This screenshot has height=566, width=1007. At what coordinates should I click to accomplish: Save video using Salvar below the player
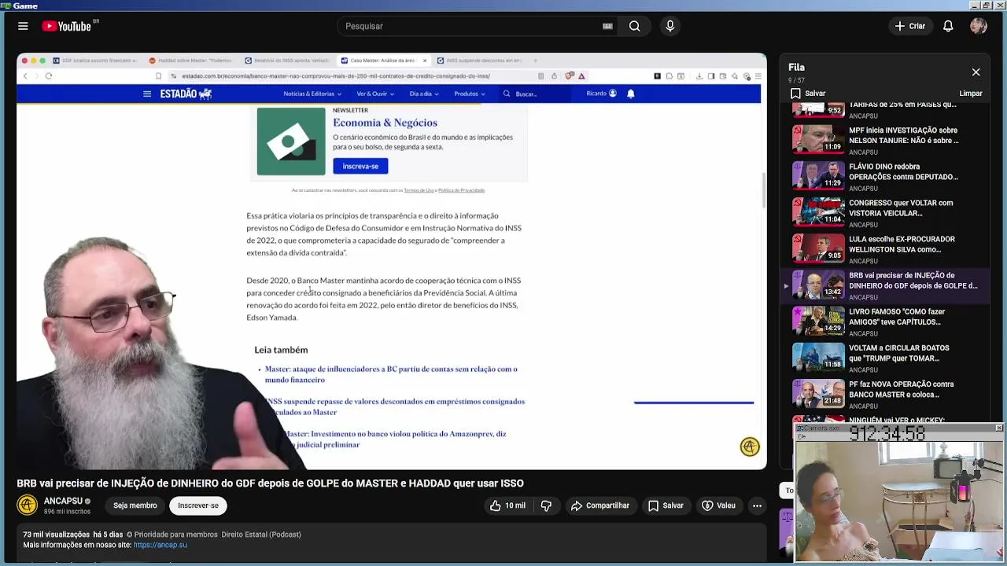666,505
